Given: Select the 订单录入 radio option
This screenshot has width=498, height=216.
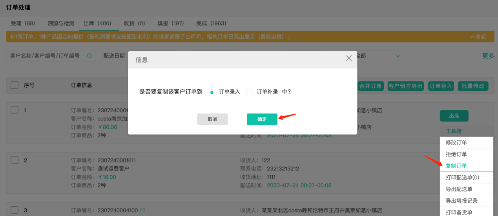Looking at the screenshot, I should 212,92.
